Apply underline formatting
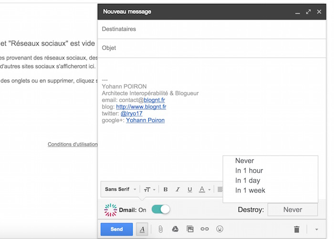Viewport: 334px width, 239px height. (189, 189)
